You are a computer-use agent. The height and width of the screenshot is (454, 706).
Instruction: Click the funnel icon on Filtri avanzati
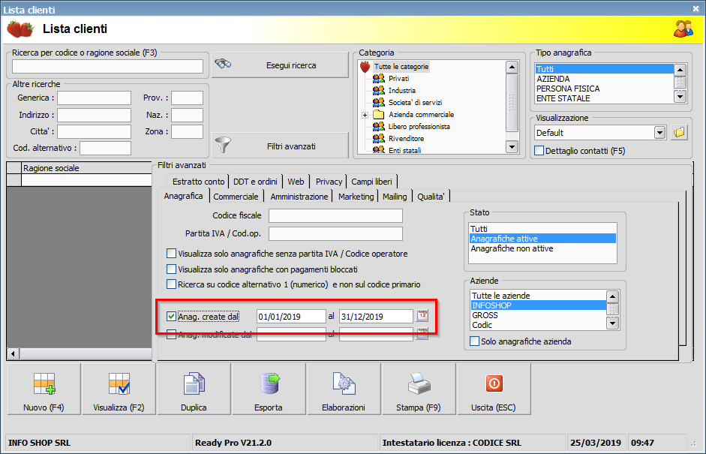[223, 145]
